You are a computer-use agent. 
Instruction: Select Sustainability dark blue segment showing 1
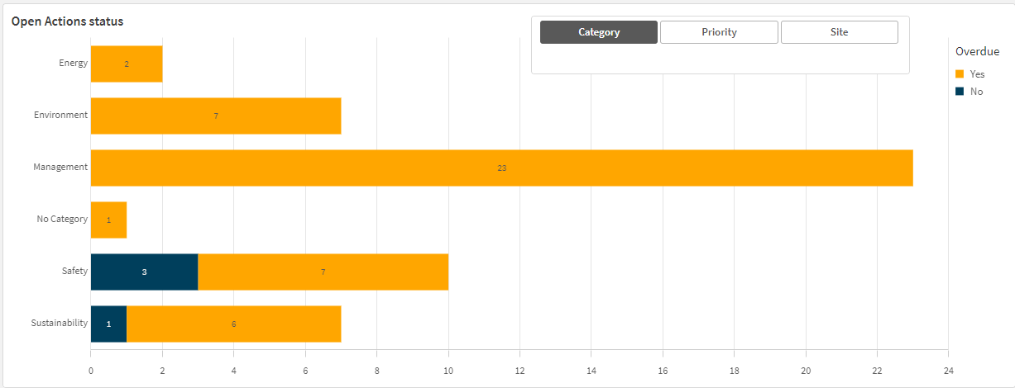108,324
